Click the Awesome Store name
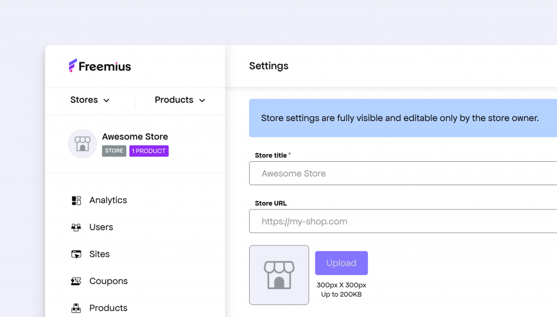 click(x=134, y=136)
